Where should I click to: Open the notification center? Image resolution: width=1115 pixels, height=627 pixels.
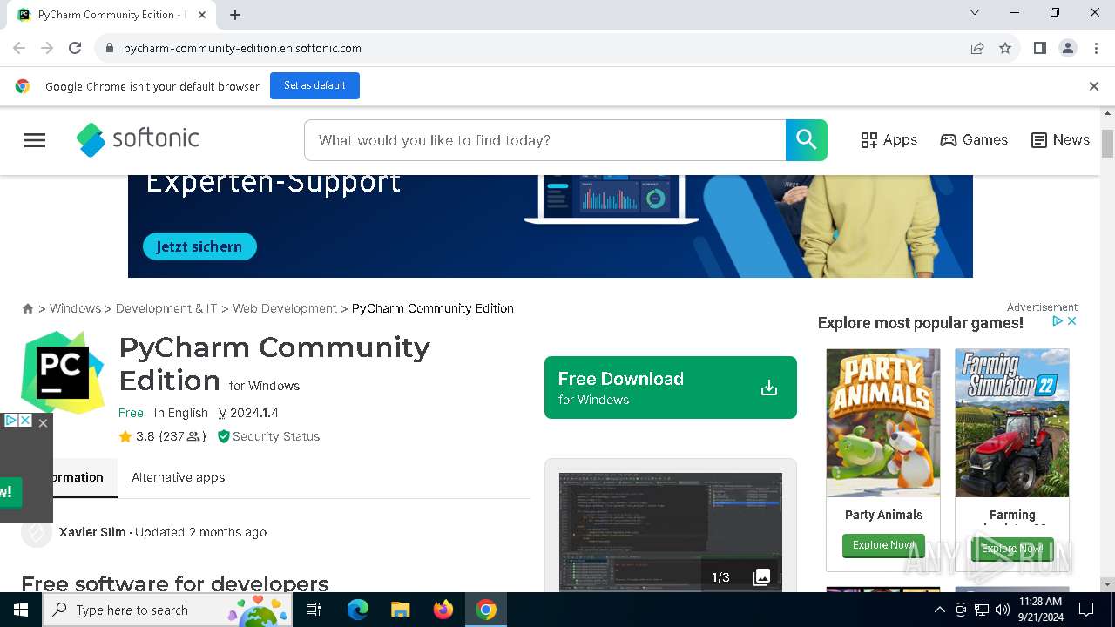point(1086,610)
